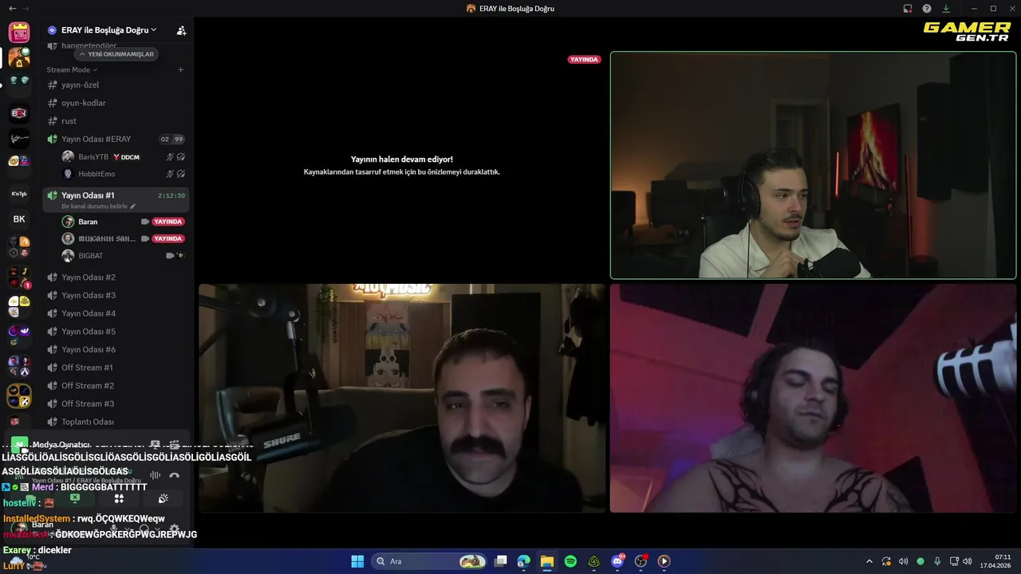Viewport: 1021px width, 574px height.
Task: Open the pink crown server icon at the top of the server rail
Action: (x=19, y=32)
